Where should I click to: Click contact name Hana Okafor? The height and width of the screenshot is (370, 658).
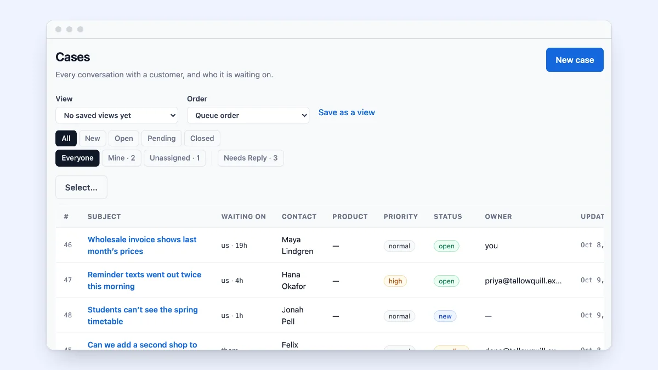294,281
